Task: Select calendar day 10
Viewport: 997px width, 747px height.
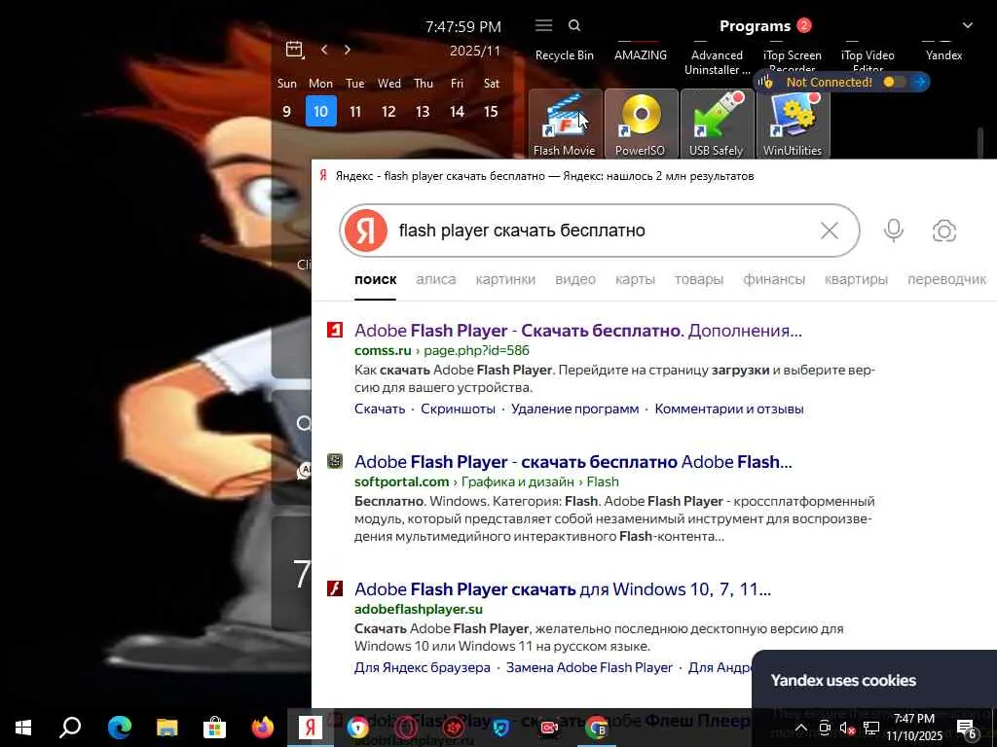Action: (320, 111)
